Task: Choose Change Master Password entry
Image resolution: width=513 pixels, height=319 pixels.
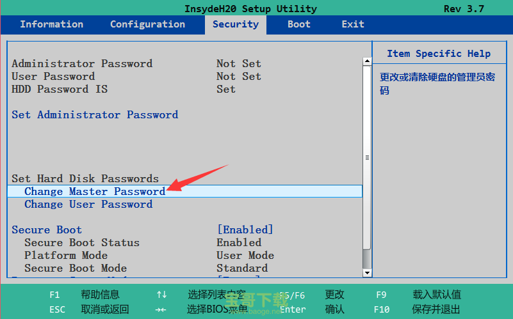Action: 95,191
